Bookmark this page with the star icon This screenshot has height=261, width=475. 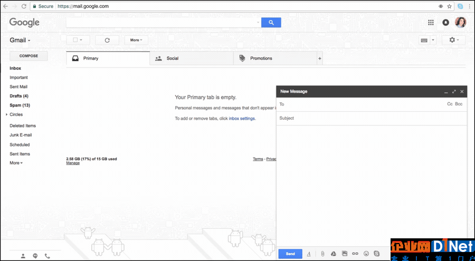449,6
